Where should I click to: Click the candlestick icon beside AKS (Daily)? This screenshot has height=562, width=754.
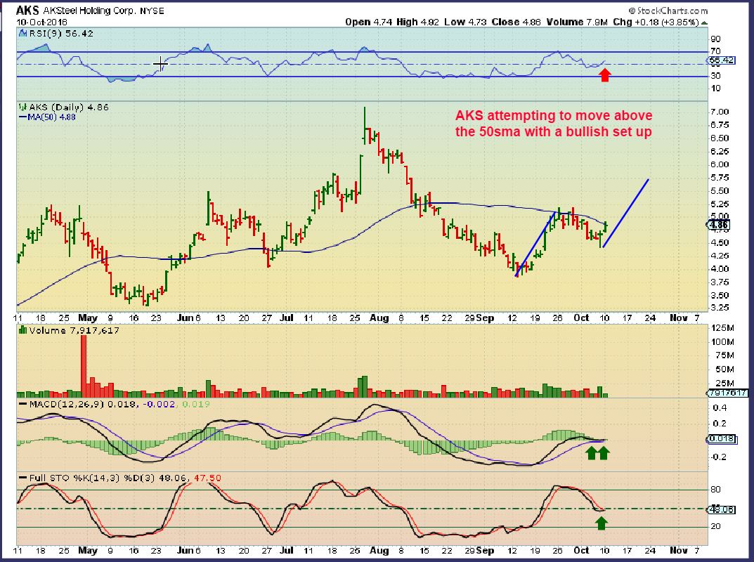22,107
